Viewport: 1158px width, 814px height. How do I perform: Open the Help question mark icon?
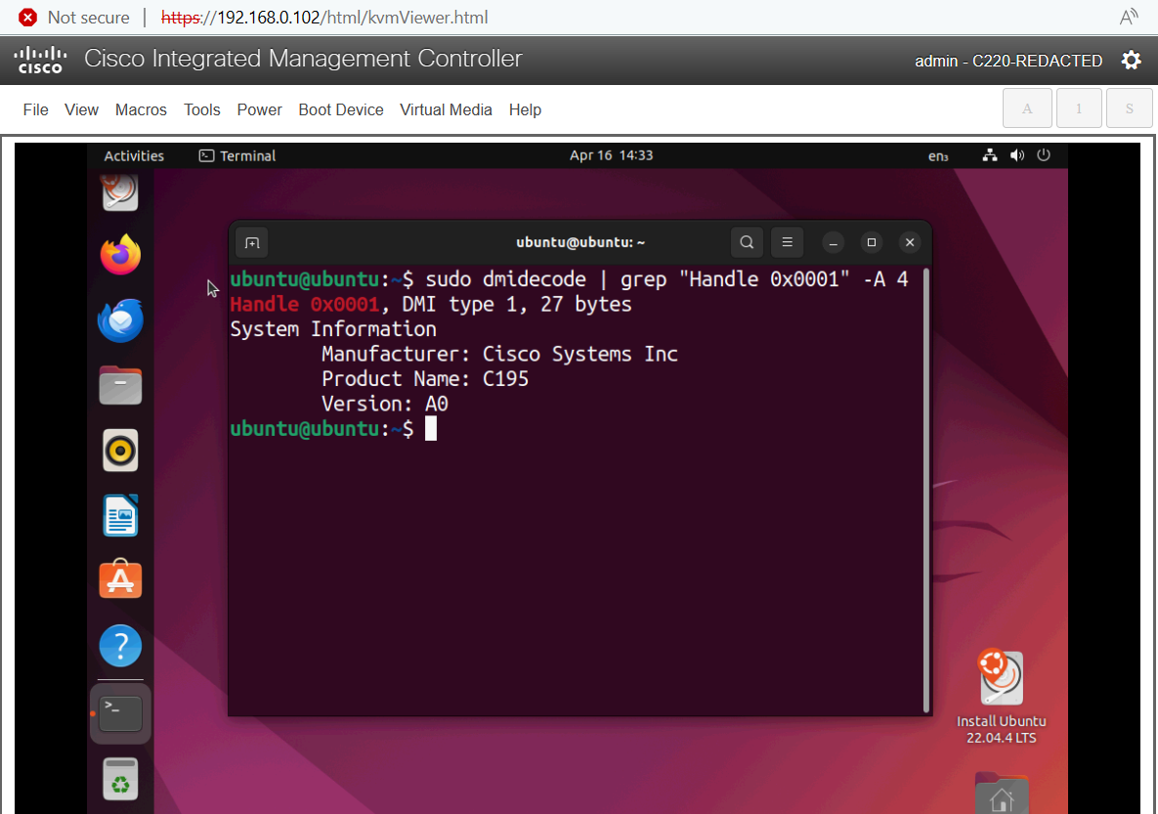click(x=120, y=646)
